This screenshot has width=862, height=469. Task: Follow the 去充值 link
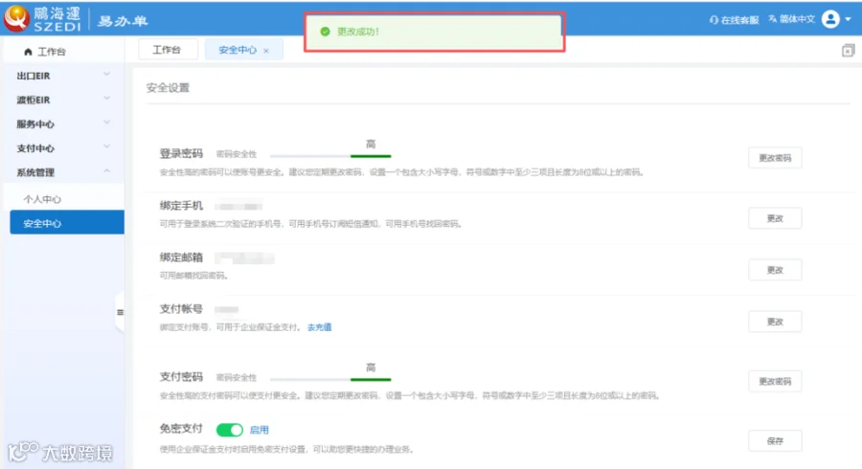click(319, 327)
